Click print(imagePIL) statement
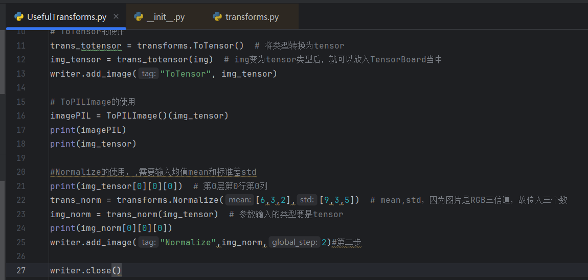 tap(88, 130)
